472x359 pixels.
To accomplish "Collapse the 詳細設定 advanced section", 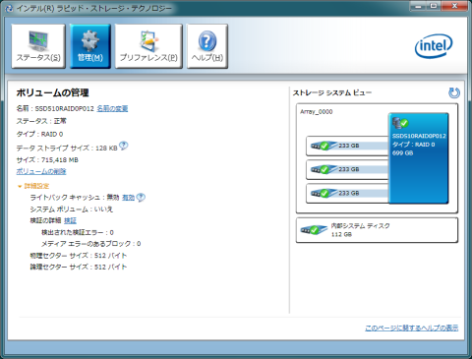I will point(33,186).
